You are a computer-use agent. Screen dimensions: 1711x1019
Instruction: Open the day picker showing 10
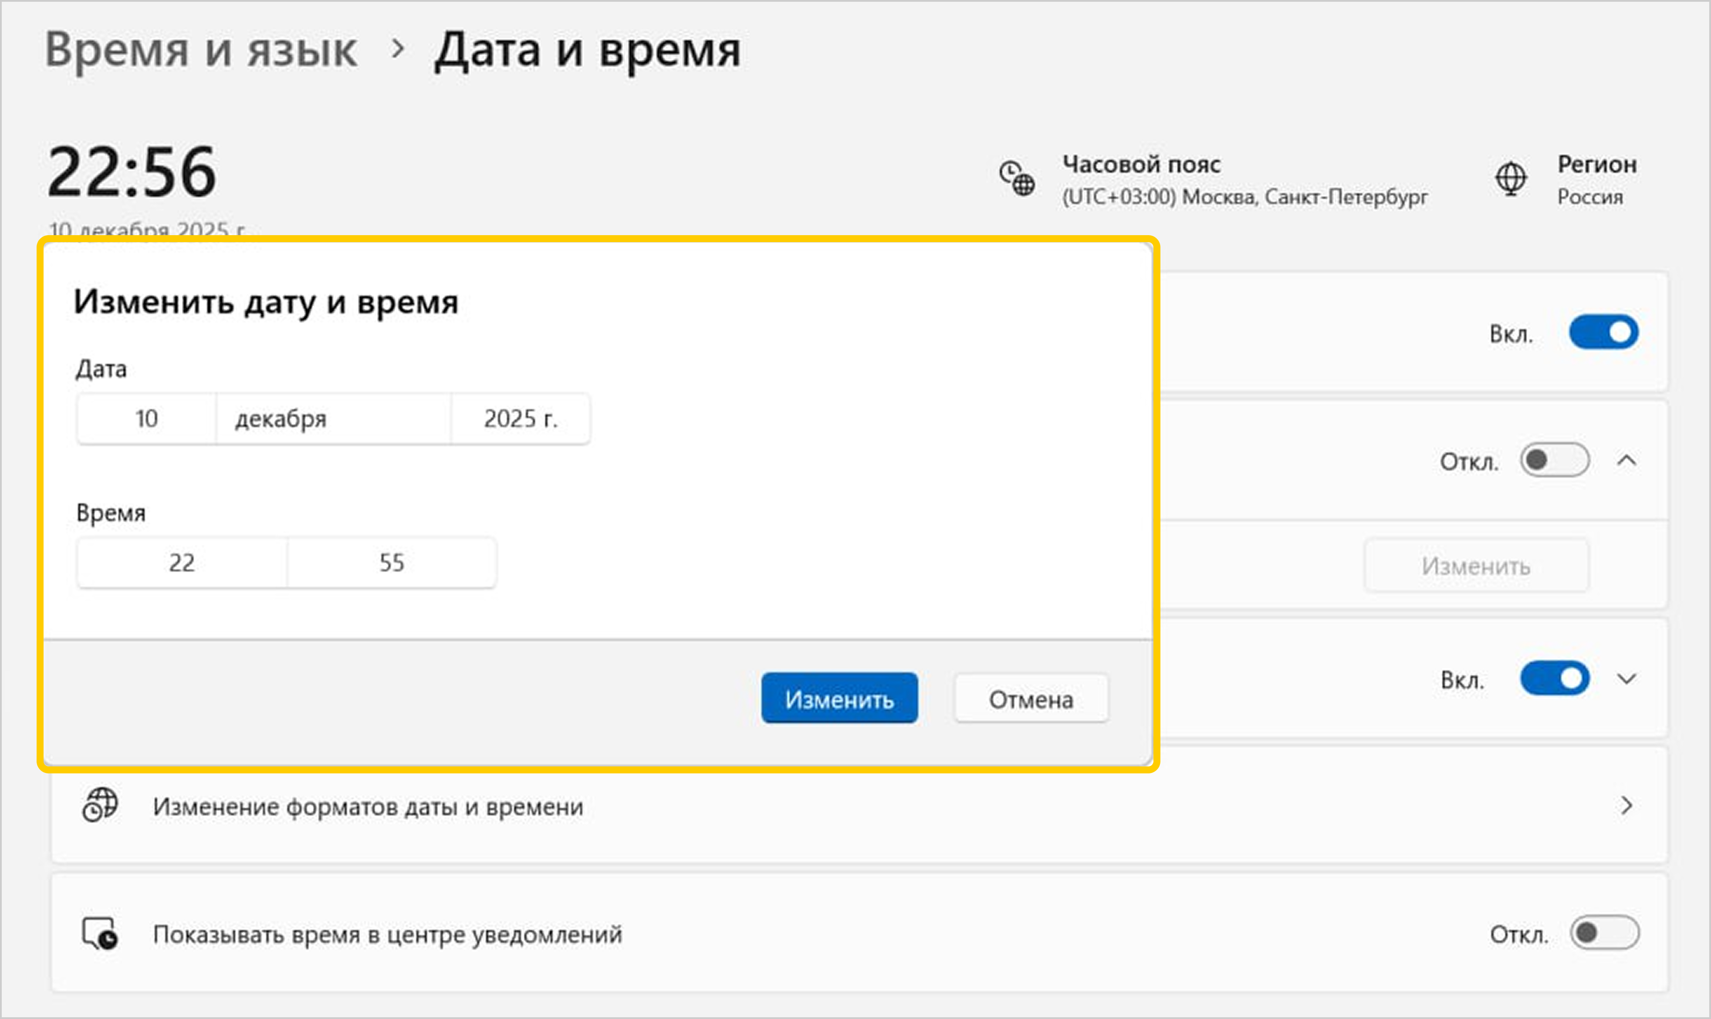pyautogui.click(x=146, y=418)
